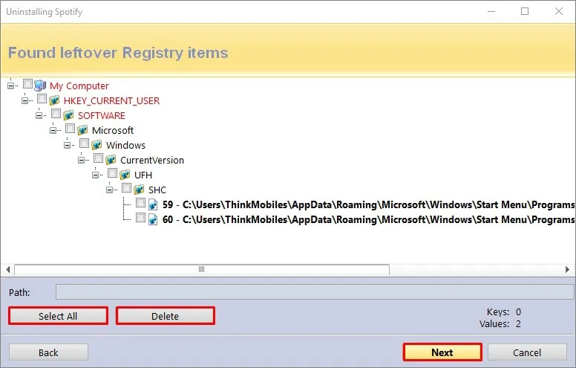Click the SHC registry key icon
The height and width of the screenshot is (368, 576).
[140, 190]
